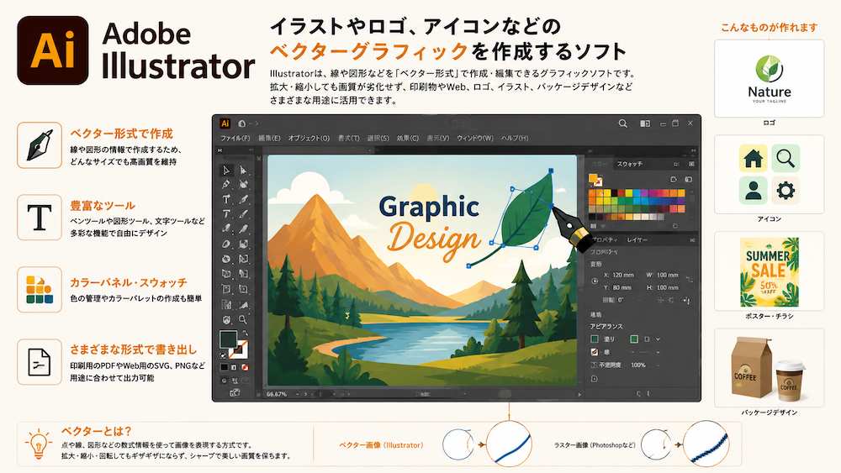Collapse the right panel dock with double arrows
The height and width of the screenshot is (473, 841).
694,150
